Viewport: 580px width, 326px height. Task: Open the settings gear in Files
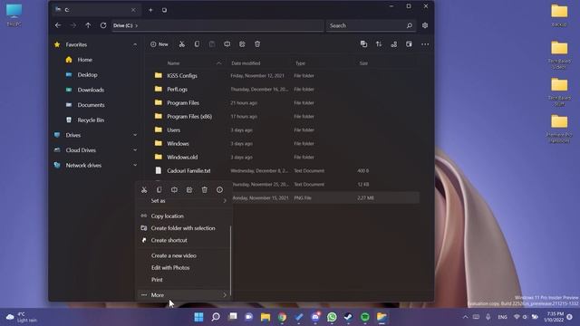(425, 25)
